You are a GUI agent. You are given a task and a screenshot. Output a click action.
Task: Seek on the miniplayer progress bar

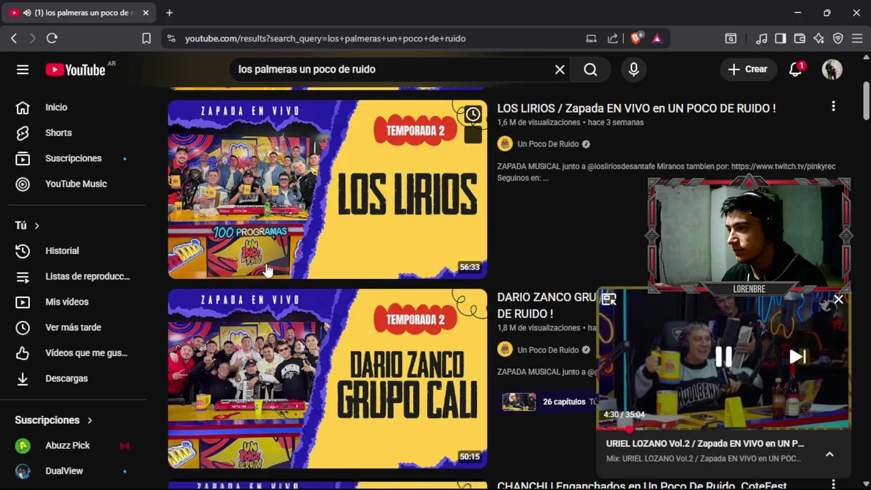click(723, 429)
